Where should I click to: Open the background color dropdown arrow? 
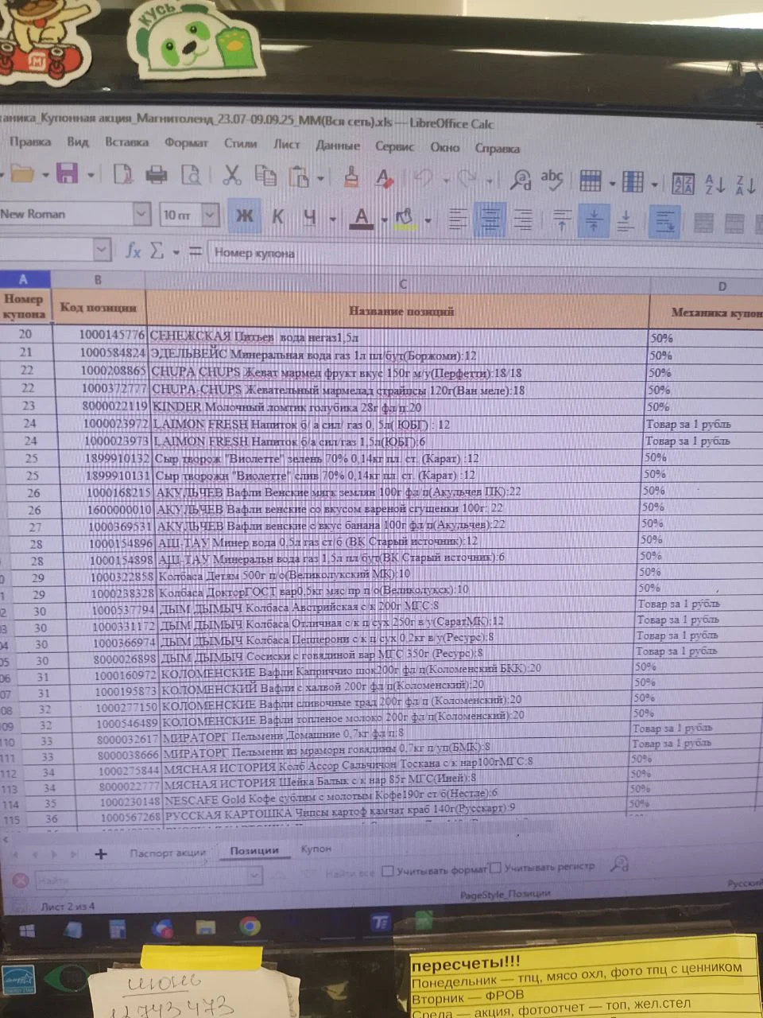[x=428, y=220]
